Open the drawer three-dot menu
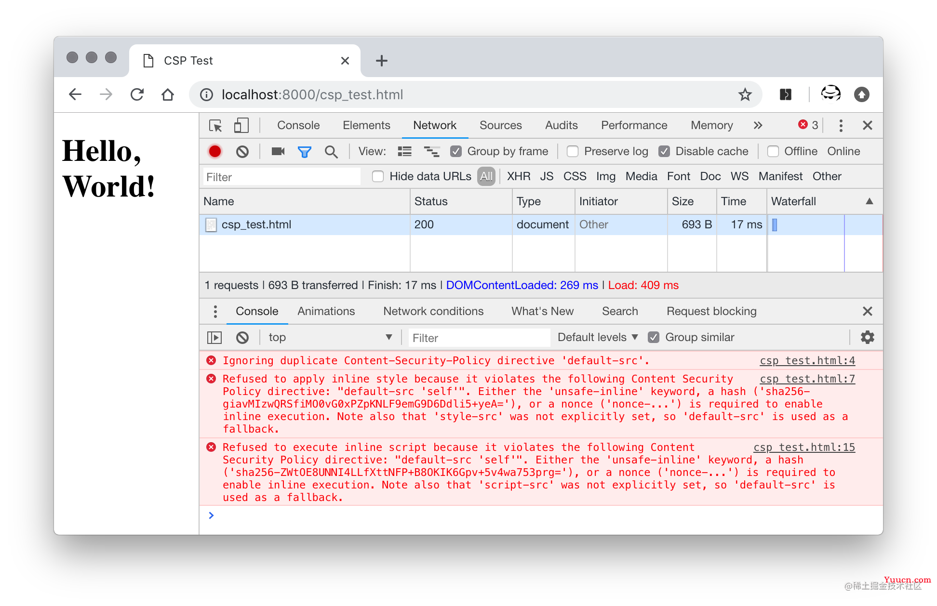The image size is (937, 606). click(x=215, y=312)
